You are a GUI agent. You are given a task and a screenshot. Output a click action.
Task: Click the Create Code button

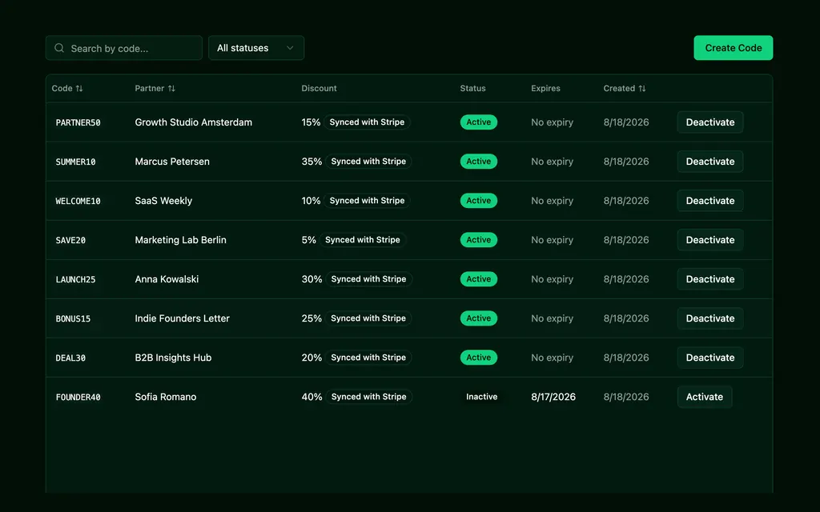pyautogui.click(x=734, y=48)
